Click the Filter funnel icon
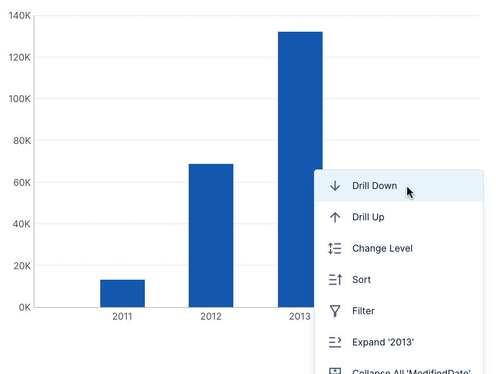The width and height of the screenshot is (496, 374). (335, 311)
